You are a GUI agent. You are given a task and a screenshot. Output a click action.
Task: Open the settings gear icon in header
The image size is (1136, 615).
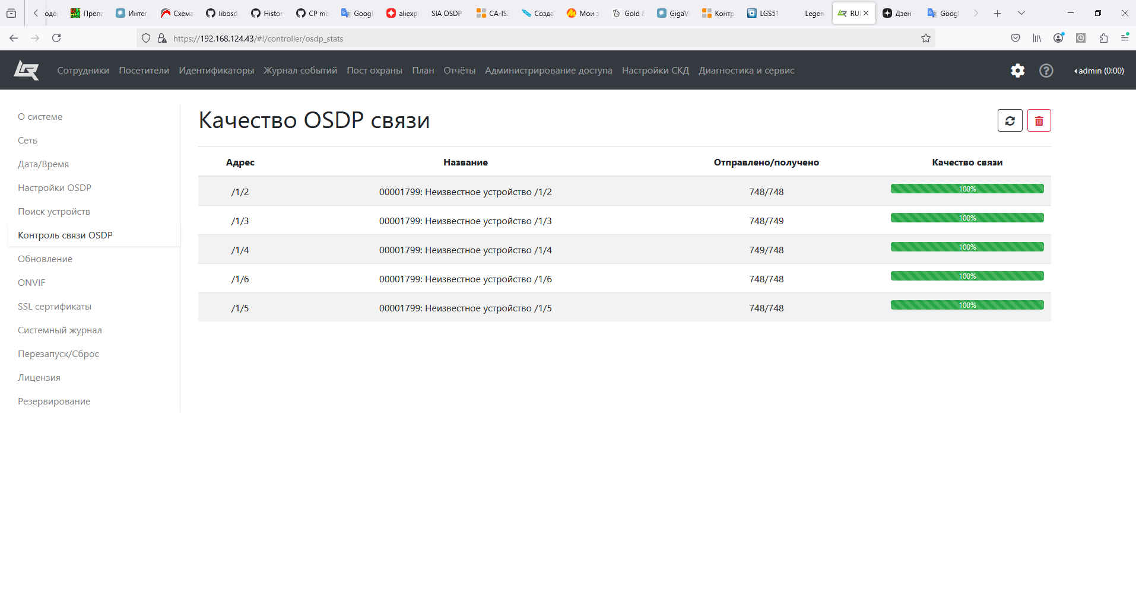tap(1017, 71)
